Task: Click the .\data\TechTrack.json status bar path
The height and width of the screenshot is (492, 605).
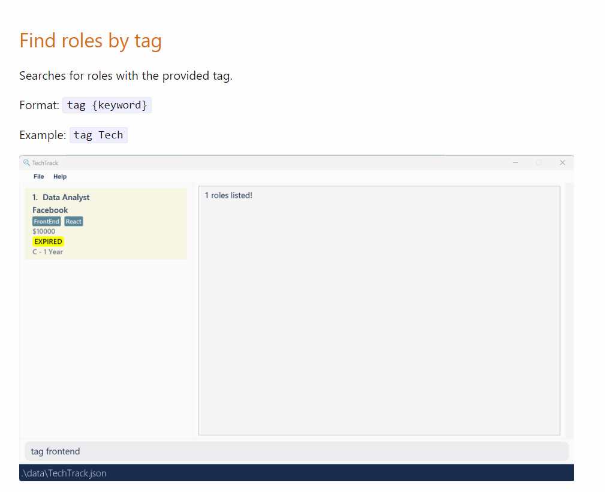Action: (64, 473)
